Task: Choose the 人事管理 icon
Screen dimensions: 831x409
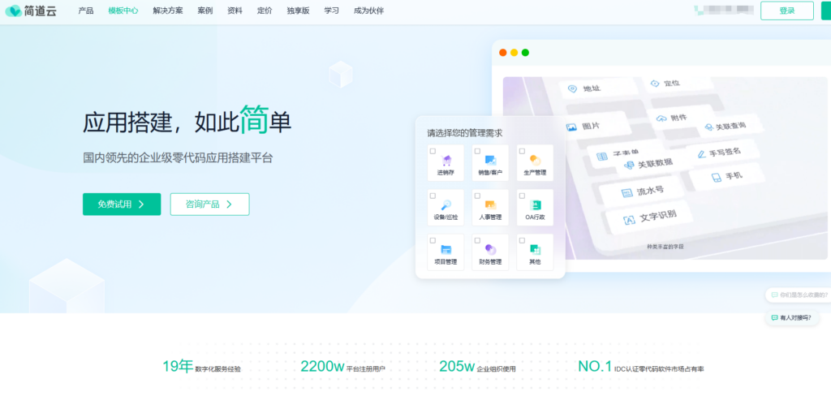Action: [x=490, y=204]
